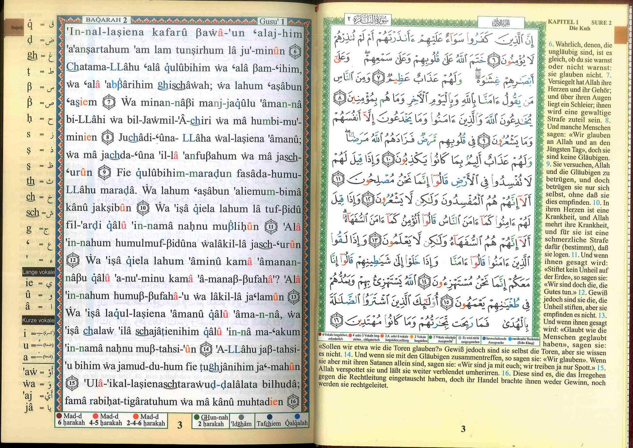Click the 'Kurze vokale' section label
The width and height of the screenshot is (633, 448).
pyautogui.click(x=39, y=320)
